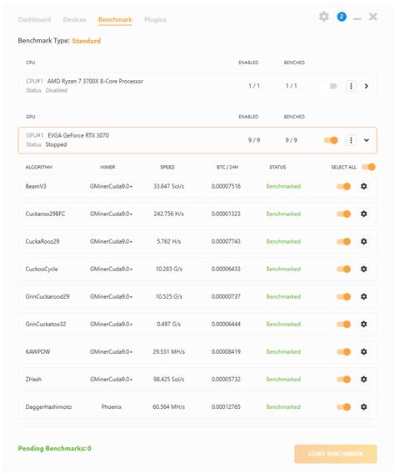Screen dimensions: 395x474
Task: Open the settings gear for the ZHash algorithm
Action: (364, 379)
